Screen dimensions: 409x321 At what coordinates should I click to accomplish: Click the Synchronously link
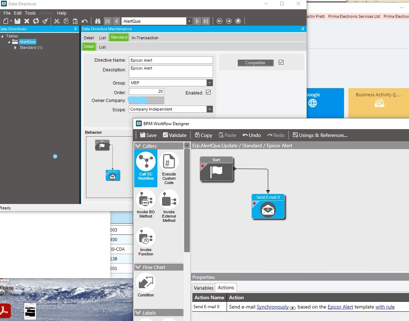[x=273, y=307]
